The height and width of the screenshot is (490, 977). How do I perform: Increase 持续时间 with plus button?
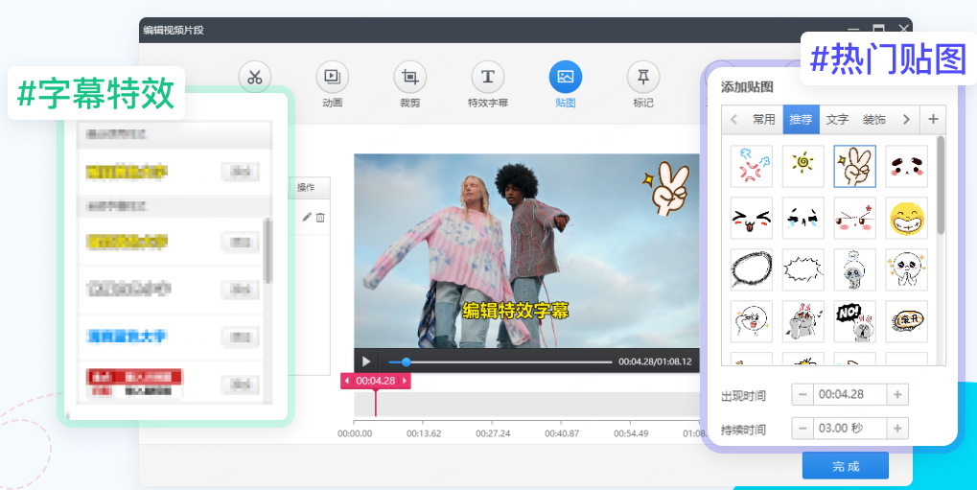click(x=897, y=429)
